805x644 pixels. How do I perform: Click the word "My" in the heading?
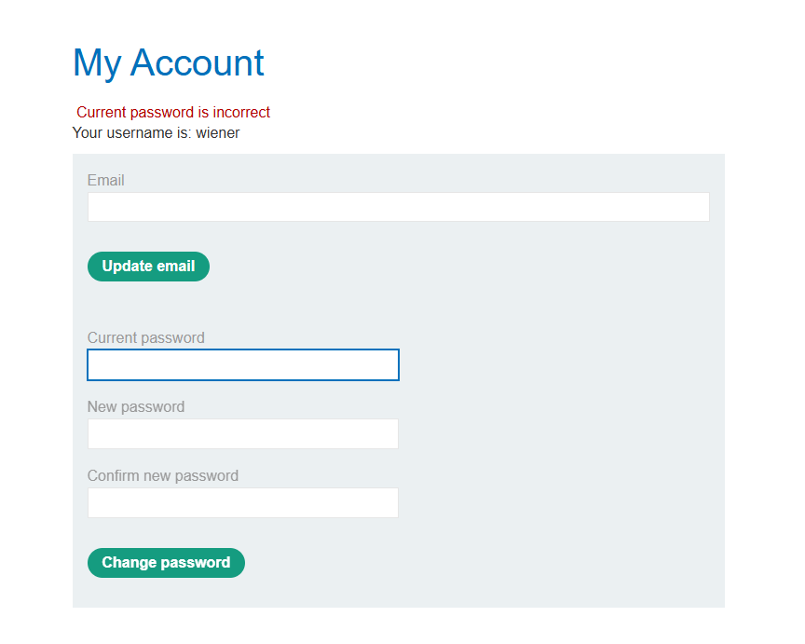click(x=97, y=62)
